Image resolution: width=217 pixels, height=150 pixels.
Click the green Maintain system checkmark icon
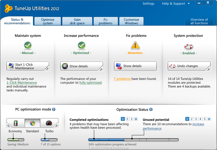pyautogui.click(x=28, y=45)
